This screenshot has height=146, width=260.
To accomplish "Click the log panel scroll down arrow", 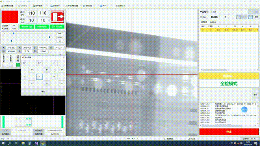I will [x=258, y=123].
